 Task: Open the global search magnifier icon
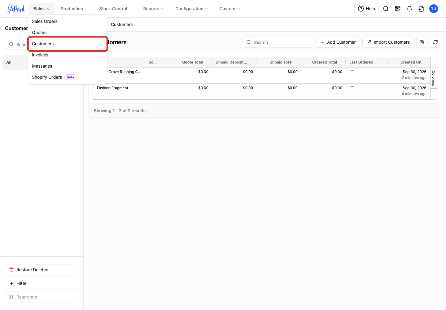(386, 9)
